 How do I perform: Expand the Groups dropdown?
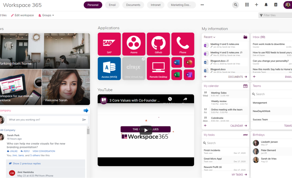coord(46,15)
